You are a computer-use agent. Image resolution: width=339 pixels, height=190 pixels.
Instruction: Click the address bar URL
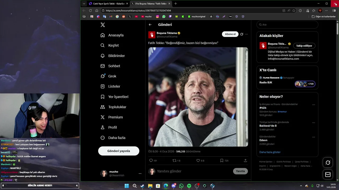(138, 11)
